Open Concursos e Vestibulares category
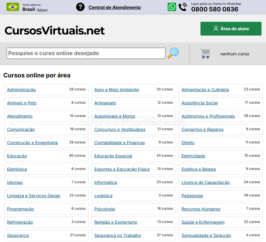Image resolution: width=266 pixels, height=242 pixels. pyautogui.click(x=120, y=129)
